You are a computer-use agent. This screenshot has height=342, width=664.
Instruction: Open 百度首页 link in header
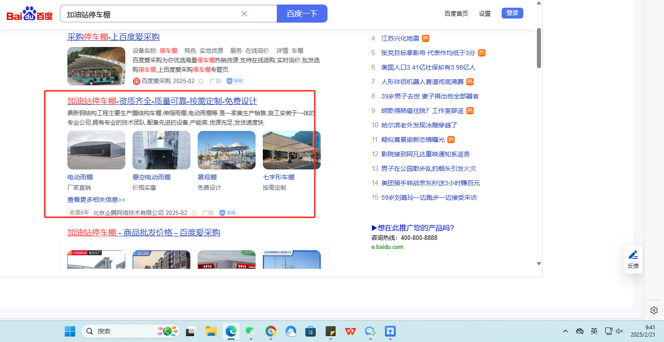point(456,14)
